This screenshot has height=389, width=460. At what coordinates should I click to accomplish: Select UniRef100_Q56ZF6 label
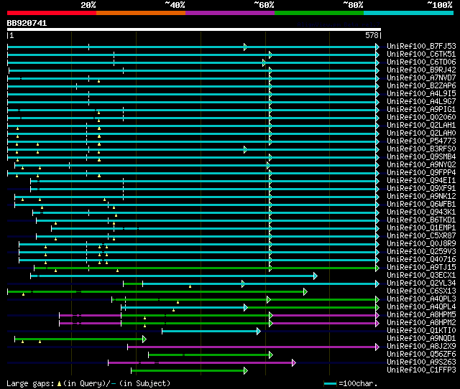(x=421, y=355)
